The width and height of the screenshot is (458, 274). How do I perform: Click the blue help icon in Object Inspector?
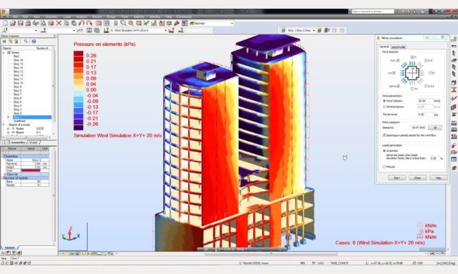pos(34,41)
